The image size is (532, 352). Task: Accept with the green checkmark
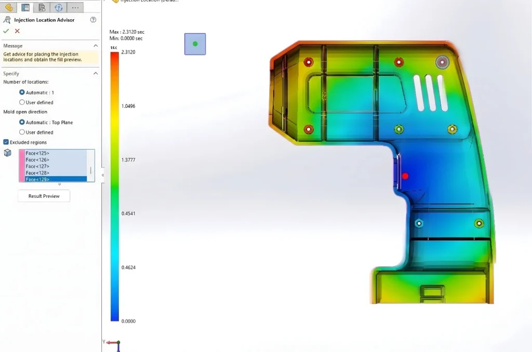(x=6, y=31)
